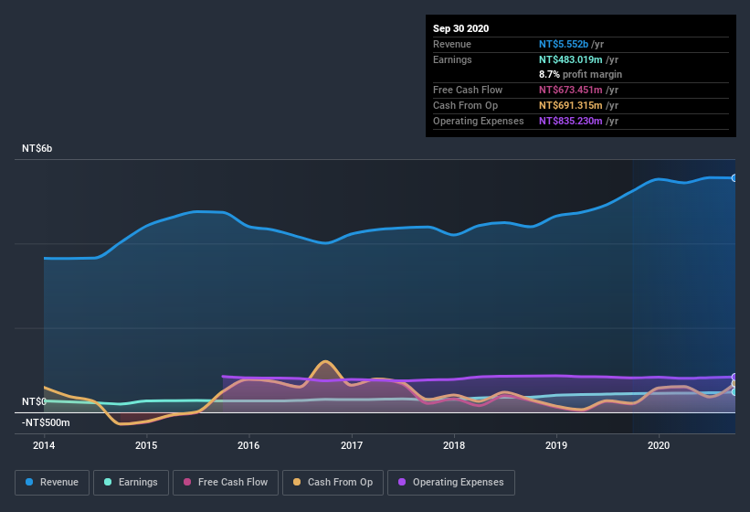Click the blue Revenue line endpoint marker

pos(734,178)
